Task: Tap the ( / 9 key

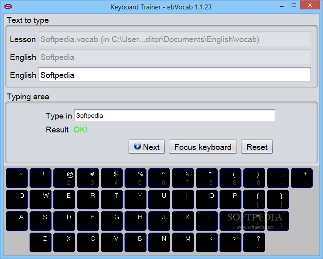Action: pyautogui.click(x=231, y=178)
